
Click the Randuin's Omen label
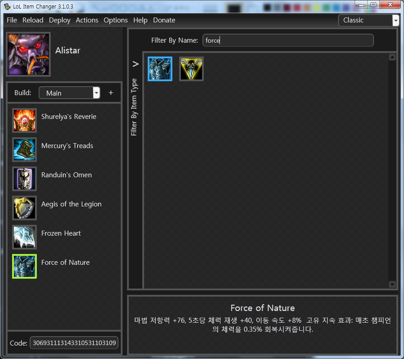pos(66,175)
